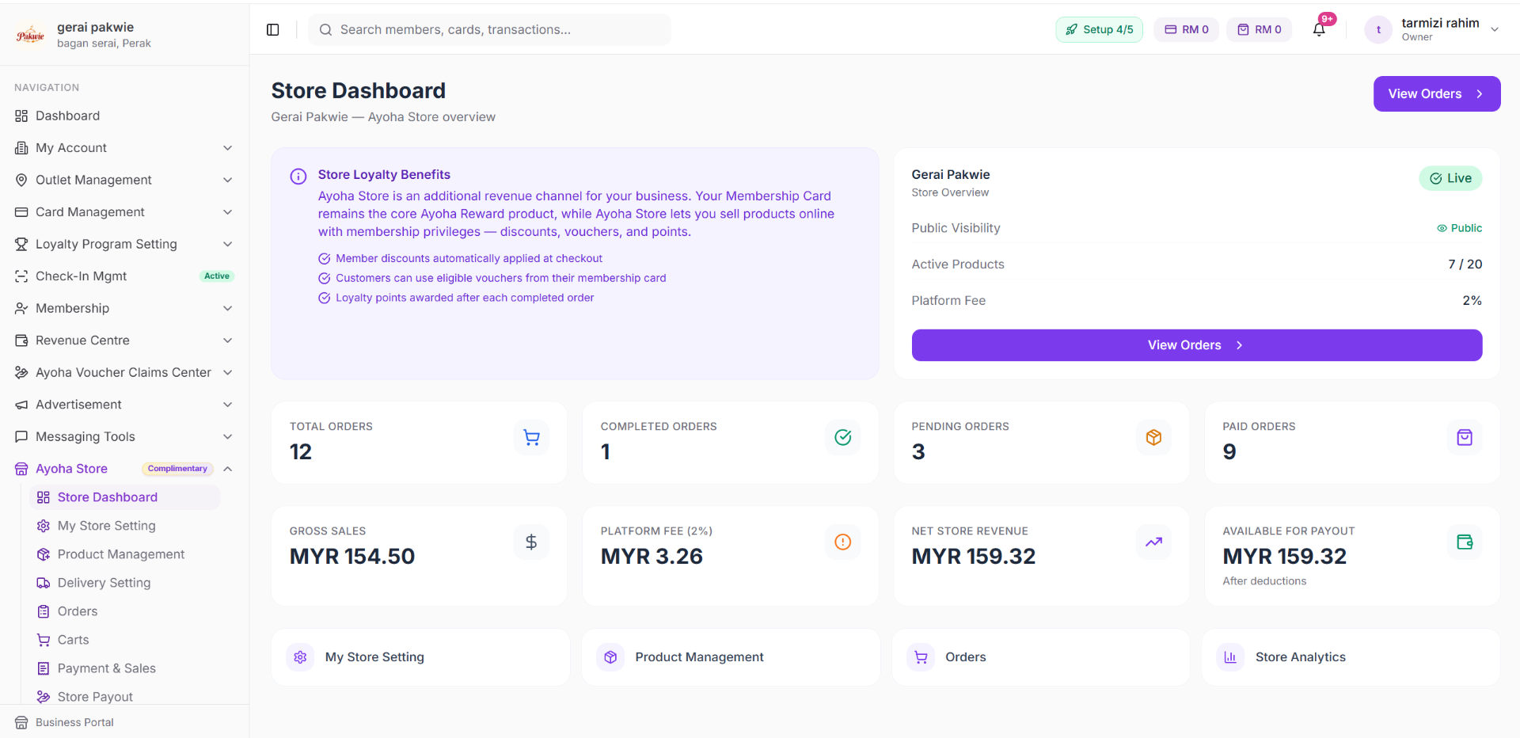Click the Completed Orders checkmark icon
This screenshot has height=738, width=1520.
(x=843, y=437)
